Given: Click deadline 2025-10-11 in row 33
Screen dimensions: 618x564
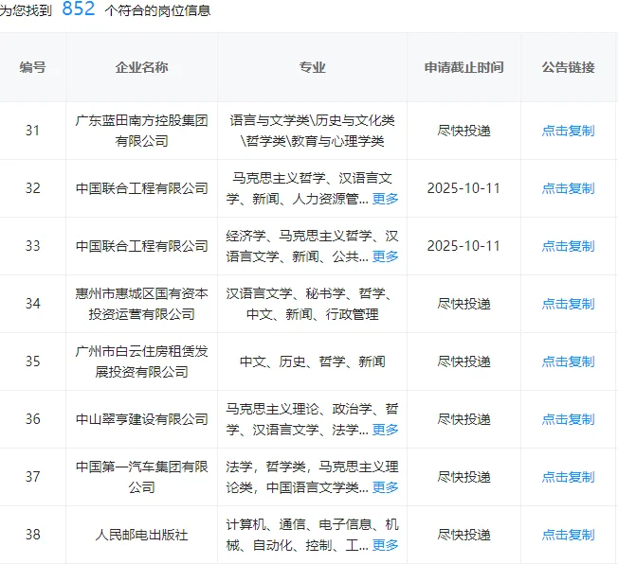Looking at the screenshot, I should pos(463,246).
